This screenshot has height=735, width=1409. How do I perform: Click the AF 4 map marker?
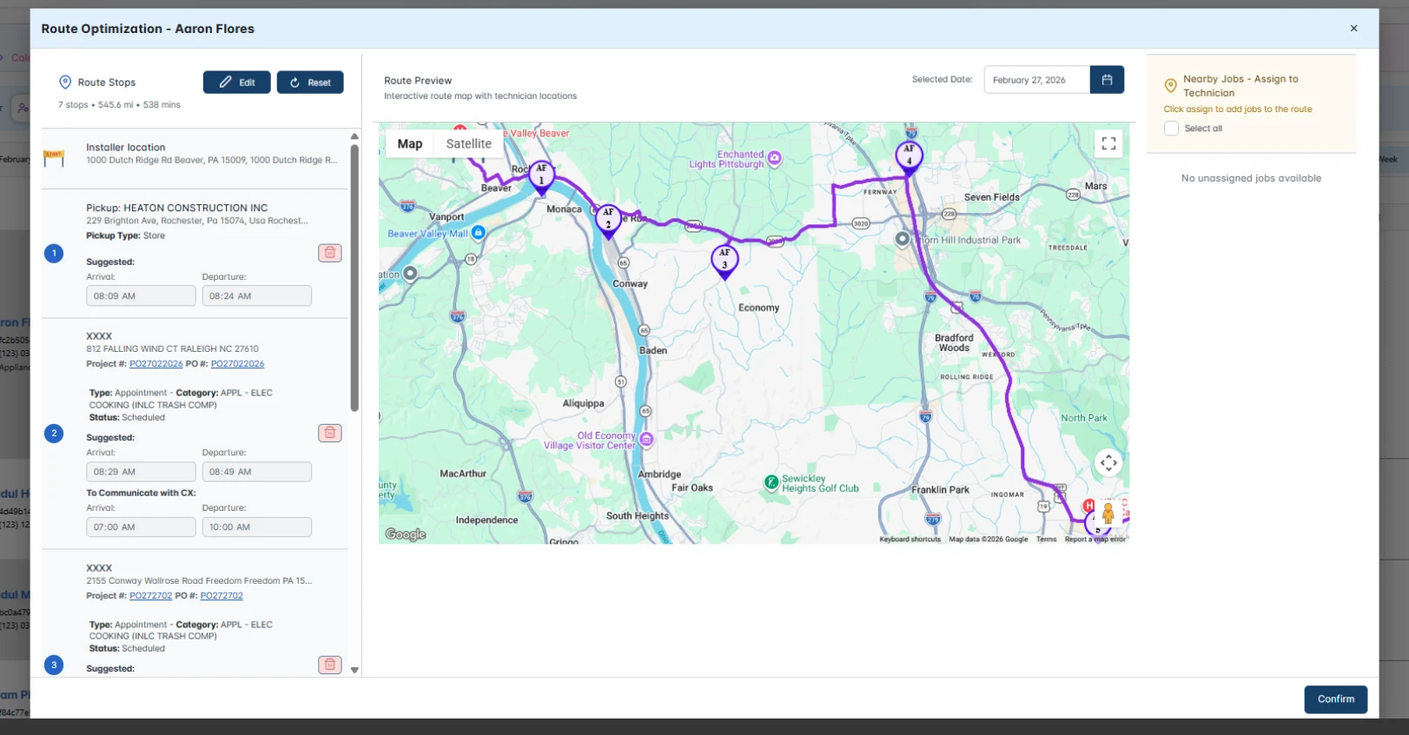909,156
